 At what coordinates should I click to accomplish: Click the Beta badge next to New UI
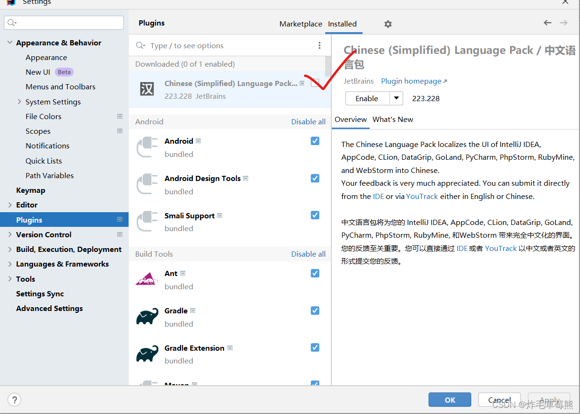64,72
